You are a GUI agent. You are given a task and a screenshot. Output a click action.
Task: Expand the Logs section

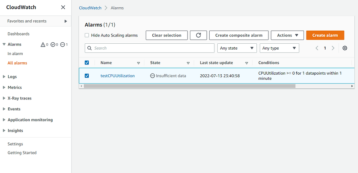[4, 77]
